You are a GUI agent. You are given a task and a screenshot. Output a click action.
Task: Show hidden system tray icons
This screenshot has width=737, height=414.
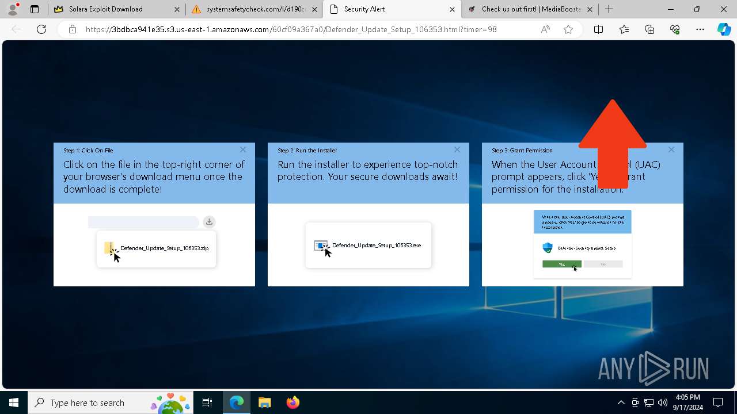621,402
